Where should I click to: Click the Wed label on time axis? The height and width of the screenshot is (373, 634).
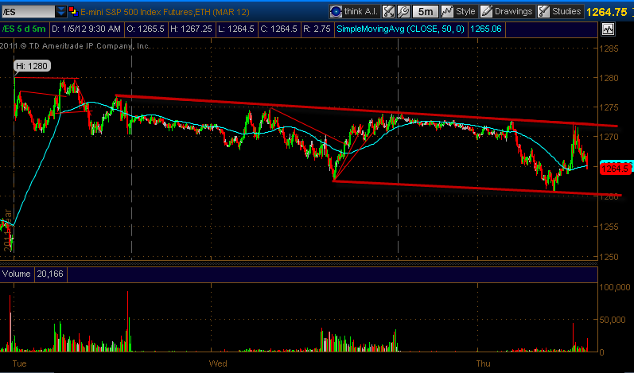217,363
